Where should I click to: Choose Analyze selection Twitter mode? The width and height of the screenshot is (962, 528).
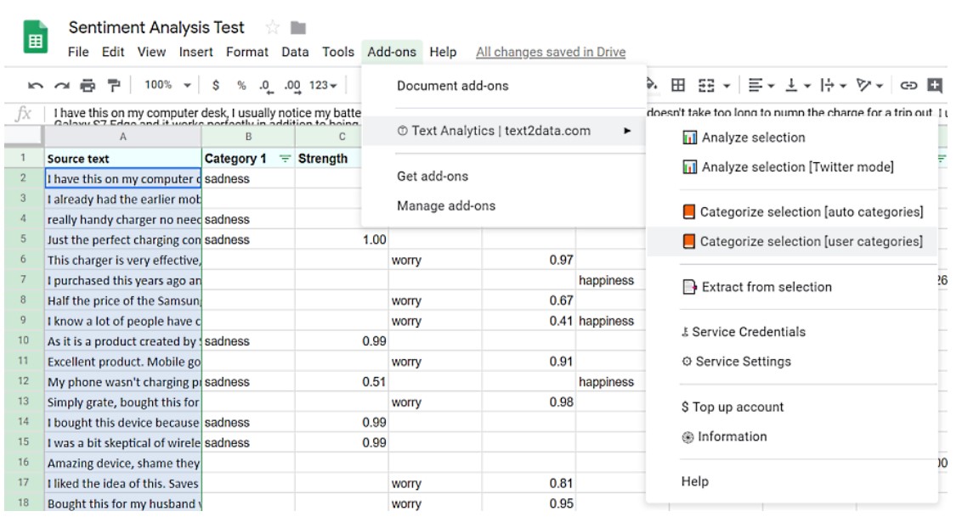click(788, 166)
